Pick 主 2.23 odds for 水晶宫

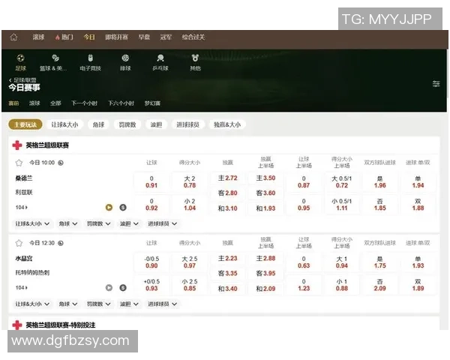(x=227, y=258)
